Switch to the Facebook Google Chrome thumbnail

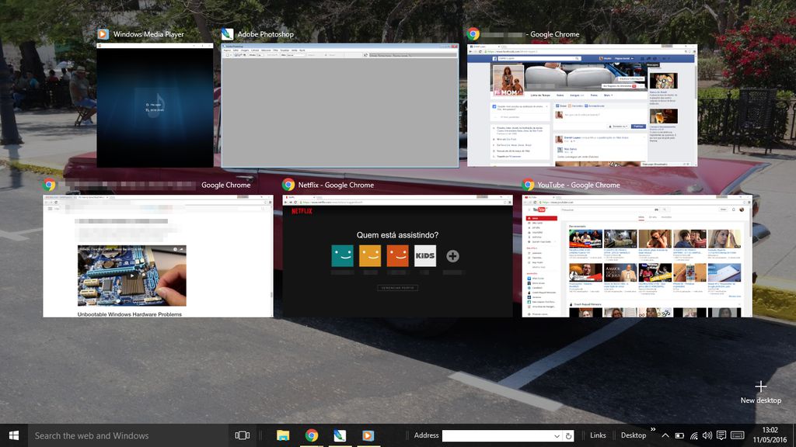pyautogui.click(x=582, y=105)
